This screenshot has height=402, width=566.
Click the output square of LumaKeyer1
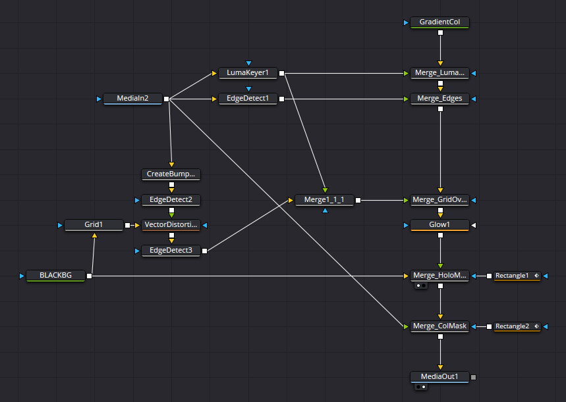pos(281,73)
